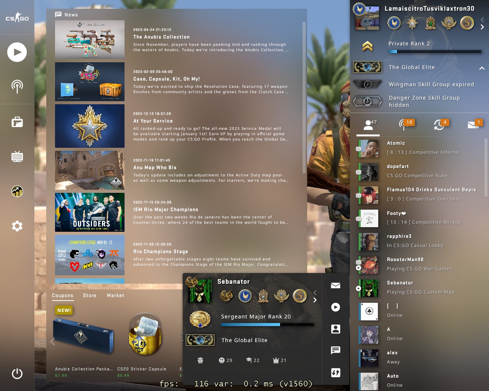The image size is (489, 391).
Task: Click the news panel scrollbar
Action: tap(304, 97)
